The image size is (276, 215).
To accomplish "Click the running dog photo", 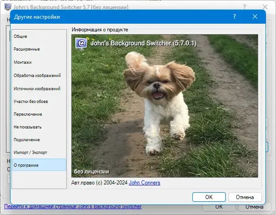I will coord(165,106).
